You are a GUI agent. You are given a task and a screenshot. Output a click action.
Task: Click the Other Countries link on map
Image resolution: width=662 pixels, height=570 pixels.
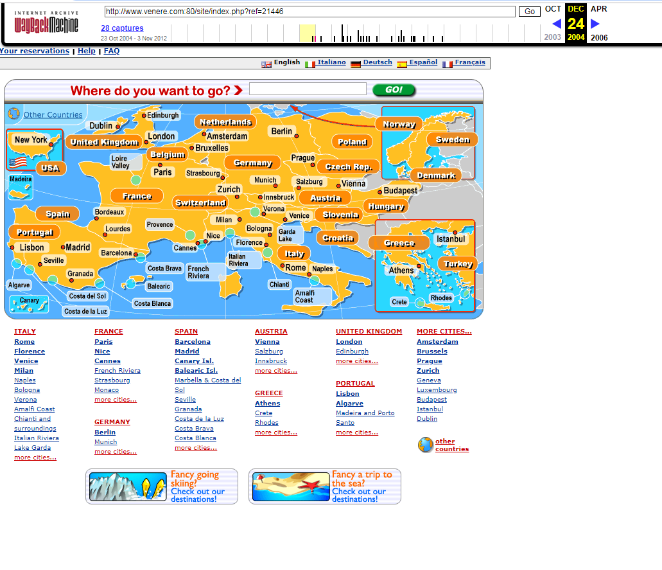coord(53,114)
